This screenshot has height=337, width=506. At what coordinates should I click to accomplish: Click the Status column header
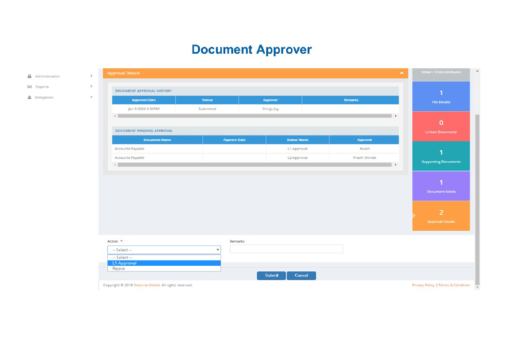click(207, 100)
